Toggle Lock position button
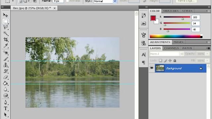 coord(170,60)
